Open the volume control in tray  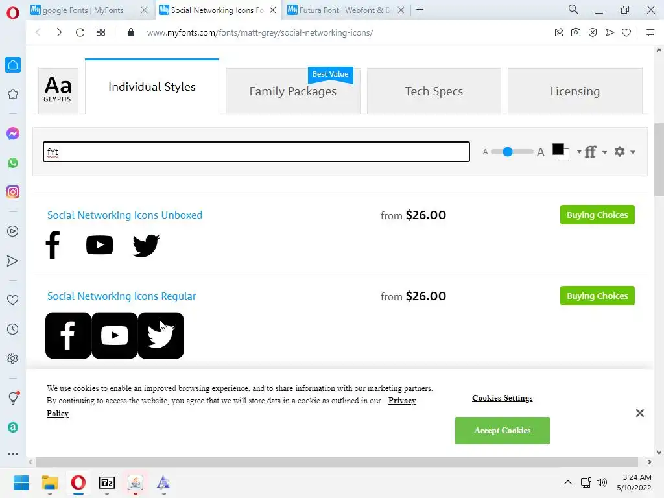pyautogui.click(x=602, y=482)
